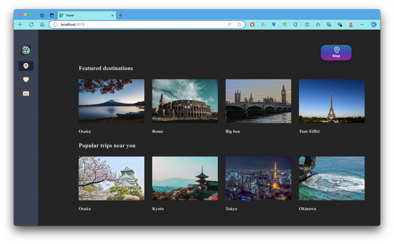394x244 pixels.
Task: Click the Tour Eiffel label
Action: pos(309,131)
